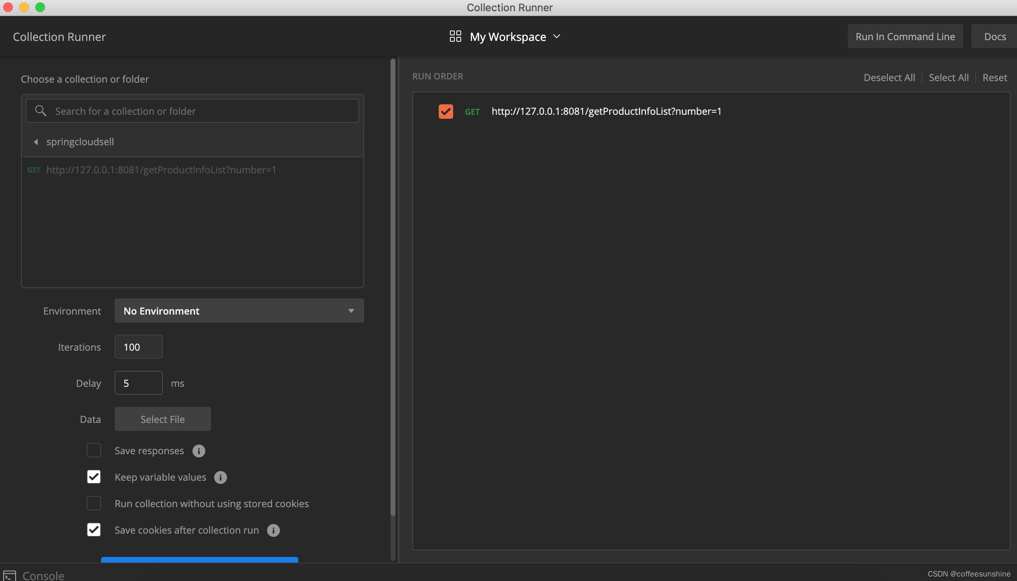1017x581 pixels.
Task: Click Run In Command Line button
Action: coord(905,37)
